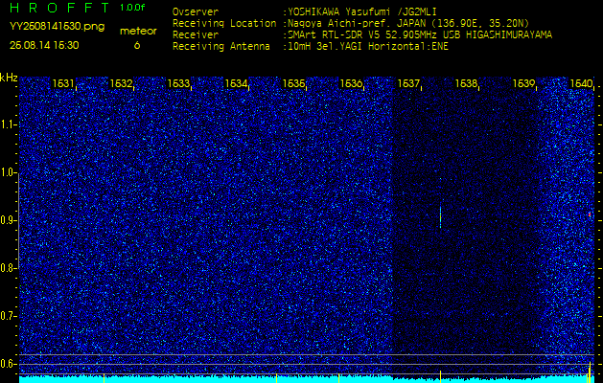
Task: Click the 1.1 frequency axis label
Action: (x=7, y=124)
